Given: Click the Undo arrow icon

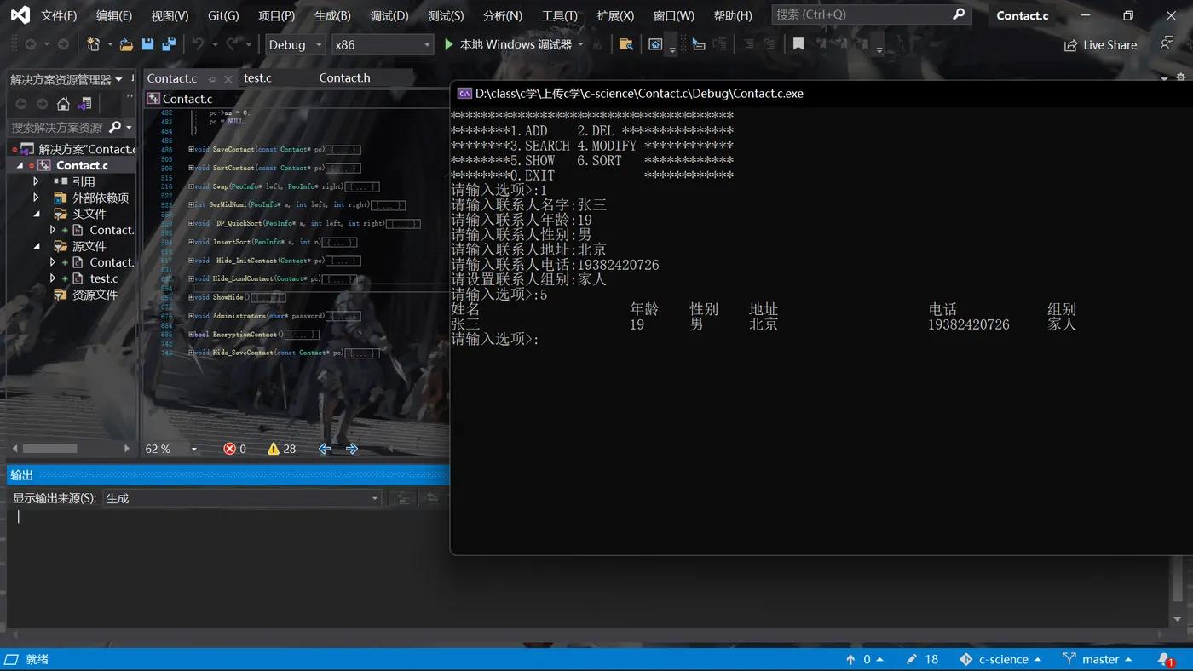Looking at the screenshot, I should tap(199, 44).
